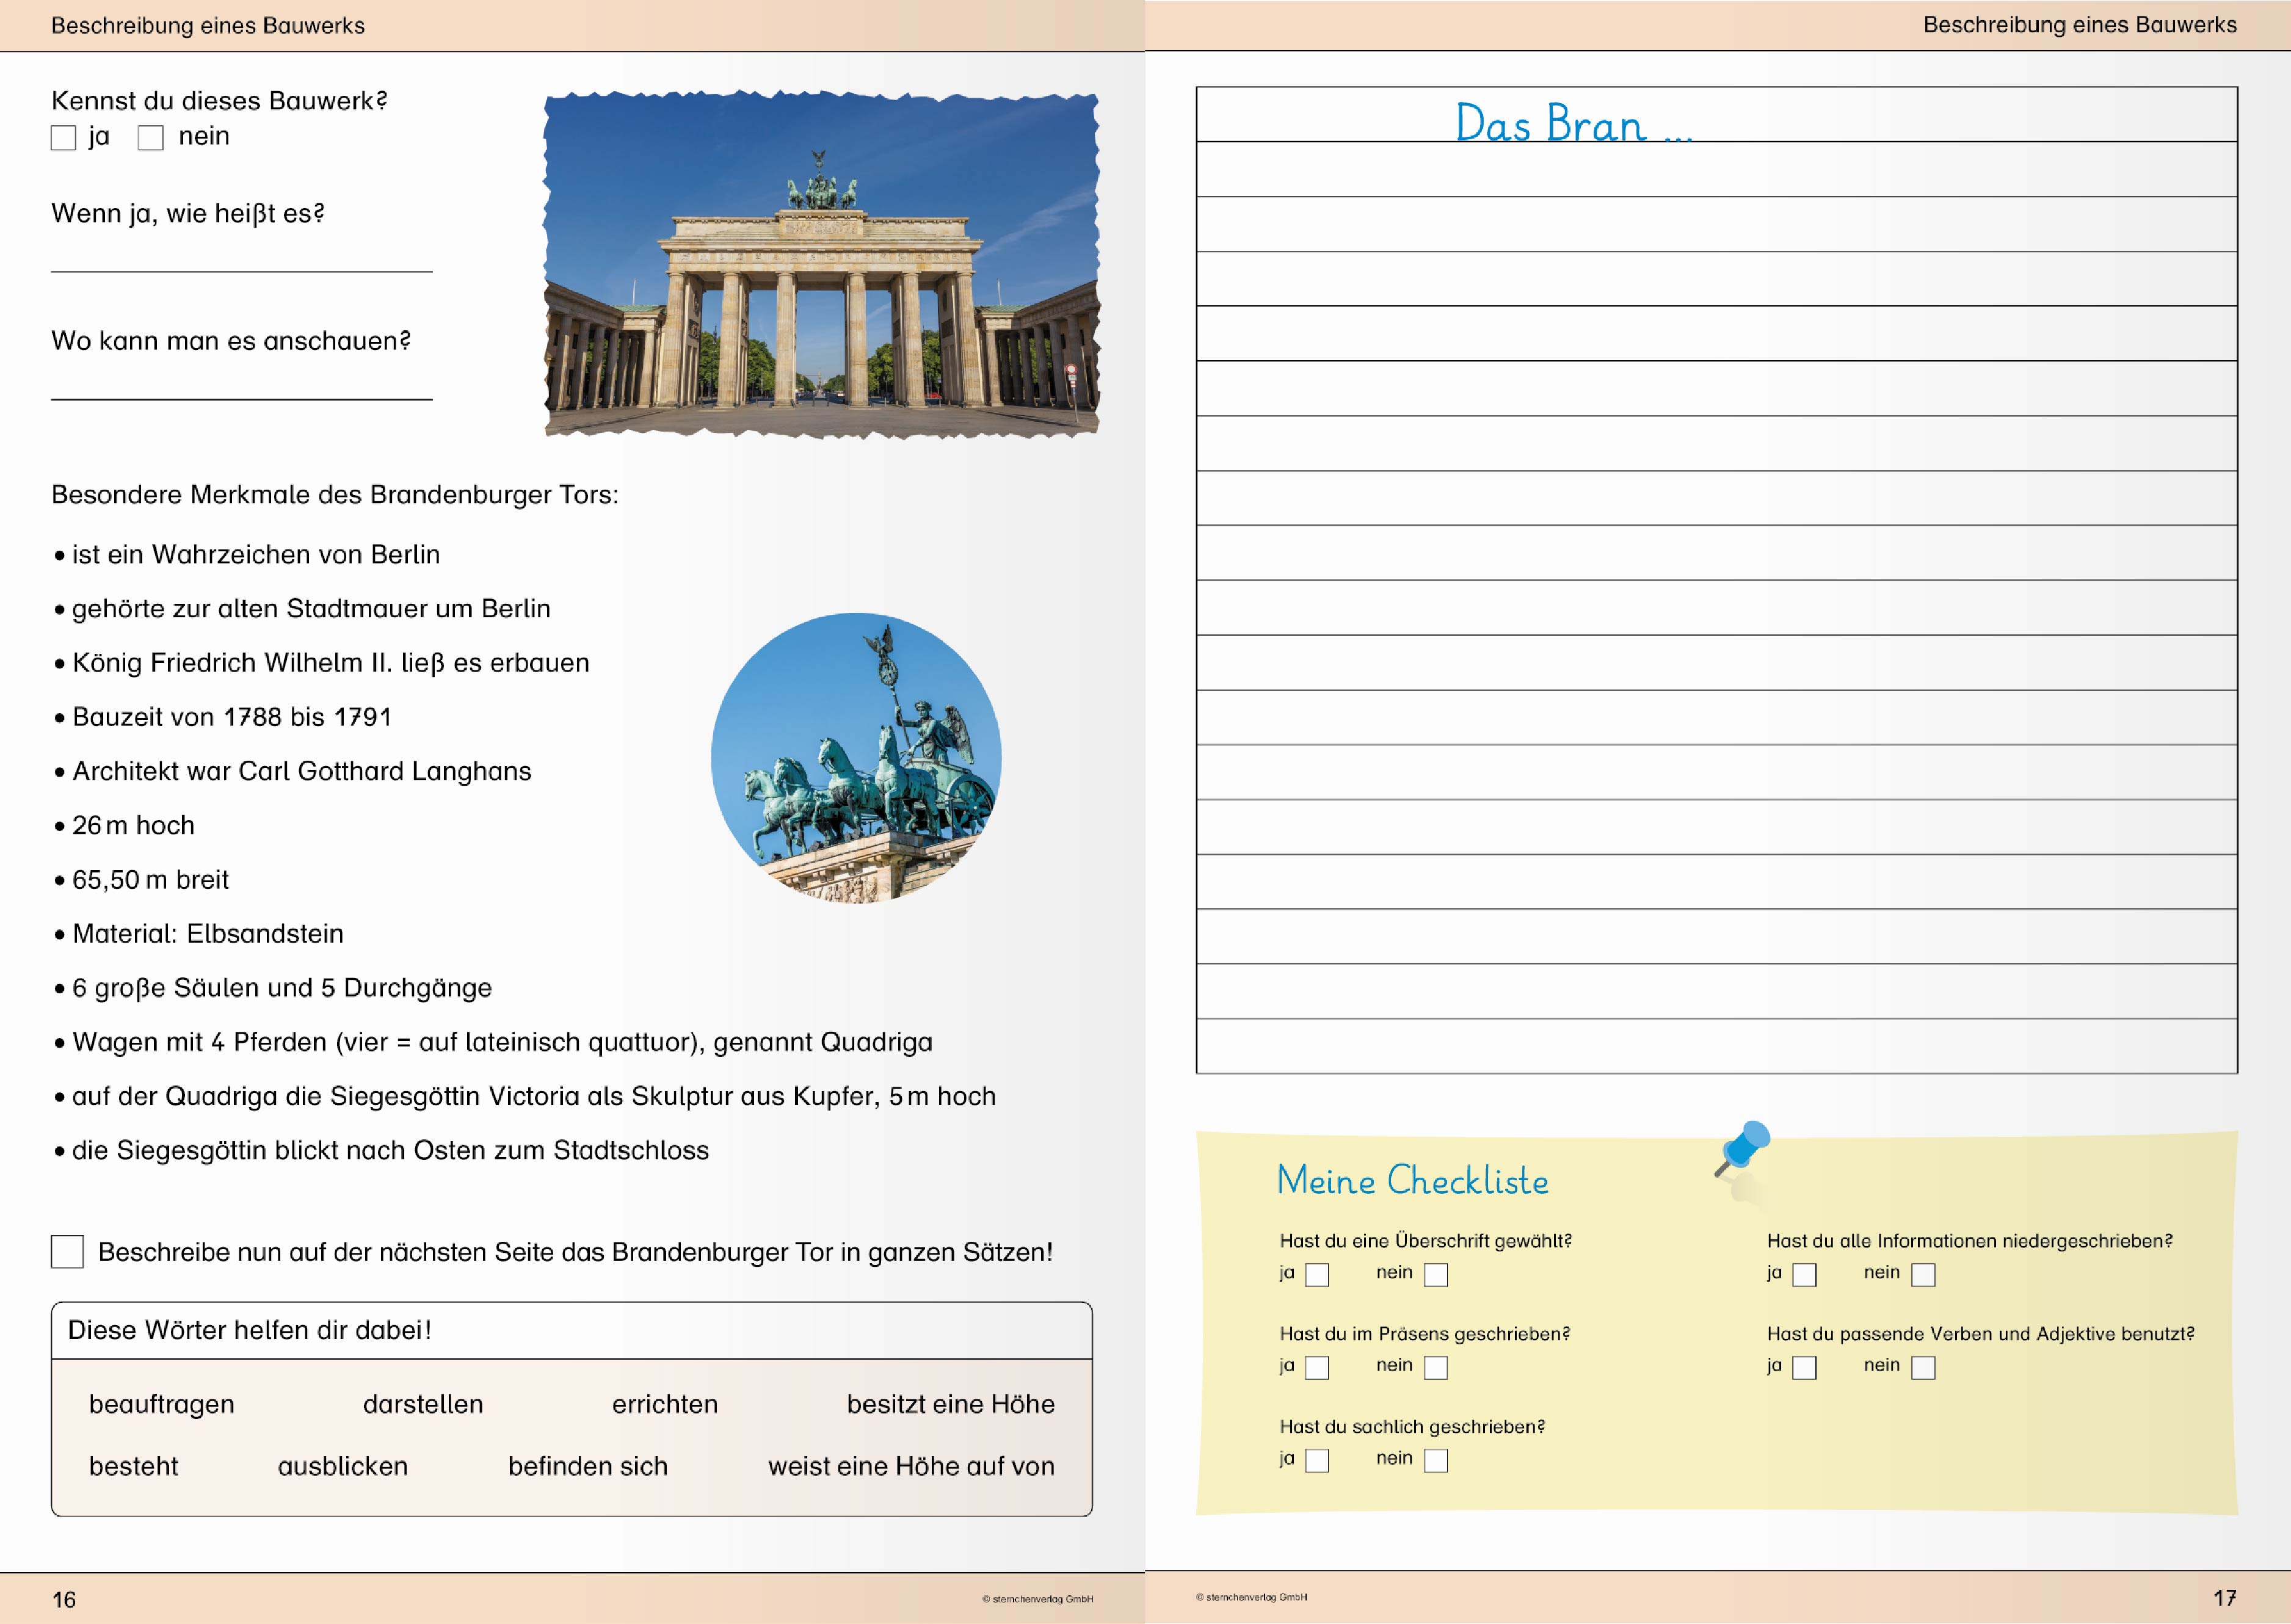Click the word 'besteht' in the helper box
Image resolution: width=2291 pixels, height=1624 pixels.
click(x=134, y=1466)
